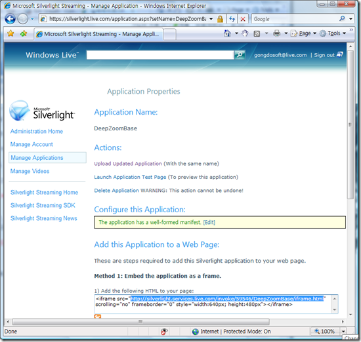Expand the address bar history dropdown
Screen dimensions: 361x342
[211, 19]
